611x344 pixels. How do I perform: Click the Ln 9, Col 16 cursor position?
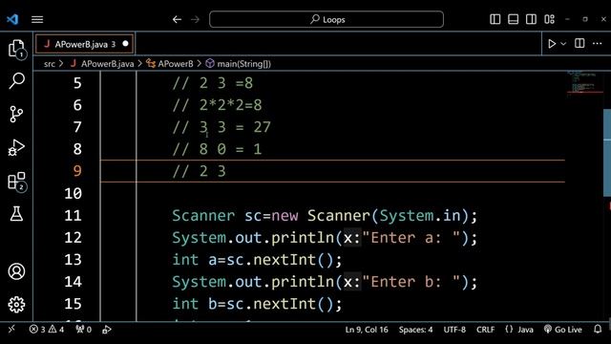coord(367,330)
